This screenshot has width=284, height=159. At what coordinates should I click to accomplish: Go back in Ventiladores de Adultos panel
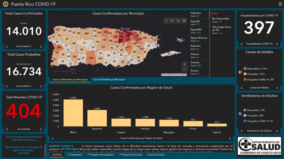pyautogui.click(x=241, y=131)
